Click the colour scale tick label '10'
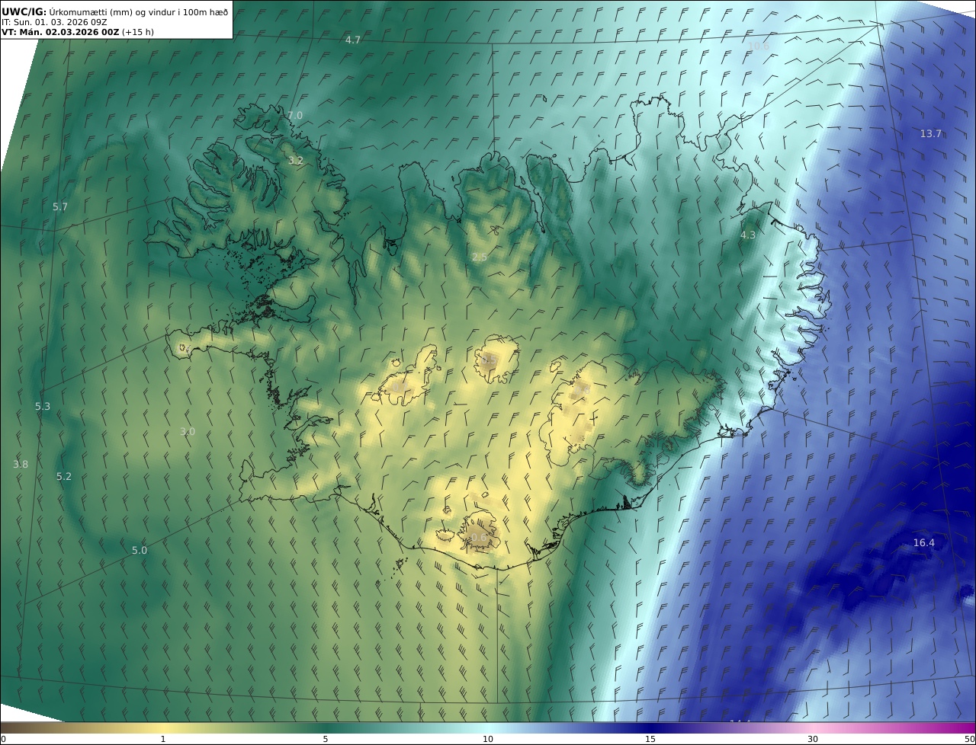The height and width of the screenshot is (745, 976). [488, 739]
